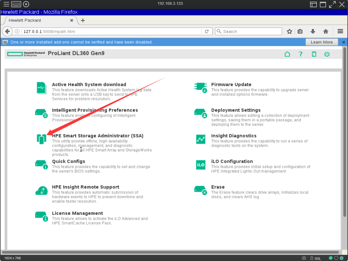Viewport: 348px width, 261px height.
Task: Click the viewer layout panel icon
Action: 313,4
